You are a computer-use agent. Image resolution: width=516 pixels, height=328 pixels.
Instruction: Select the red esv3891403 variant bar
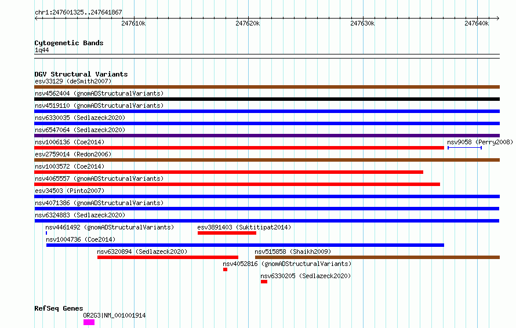(x=227, y=233)
